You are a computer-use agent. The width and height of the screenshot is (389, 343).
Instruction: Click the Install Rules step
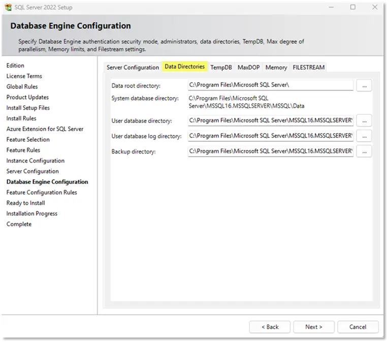click(x=21, y=118)
